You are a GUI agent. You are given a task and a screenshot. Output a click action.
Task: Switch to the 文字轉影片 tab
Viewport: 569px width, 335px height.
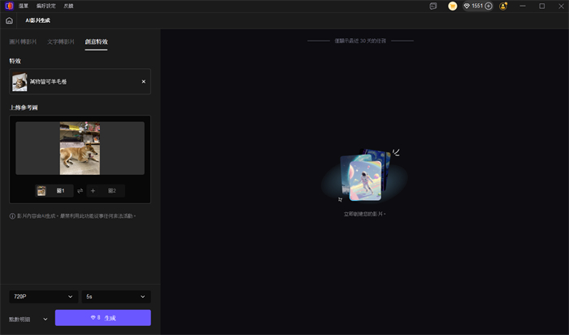tap(59, 41)
